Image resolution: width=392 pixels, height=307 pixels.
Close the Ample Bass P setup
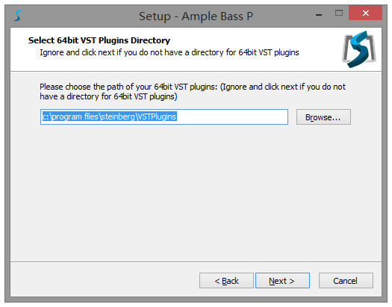pos(366,13)
